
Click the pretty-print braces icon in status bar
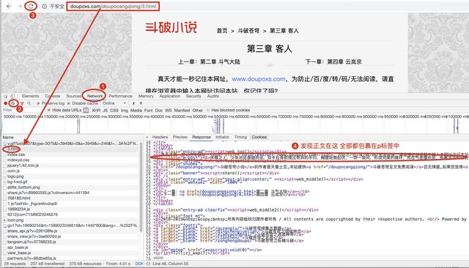pyautogui.click(x=148, y=264)
